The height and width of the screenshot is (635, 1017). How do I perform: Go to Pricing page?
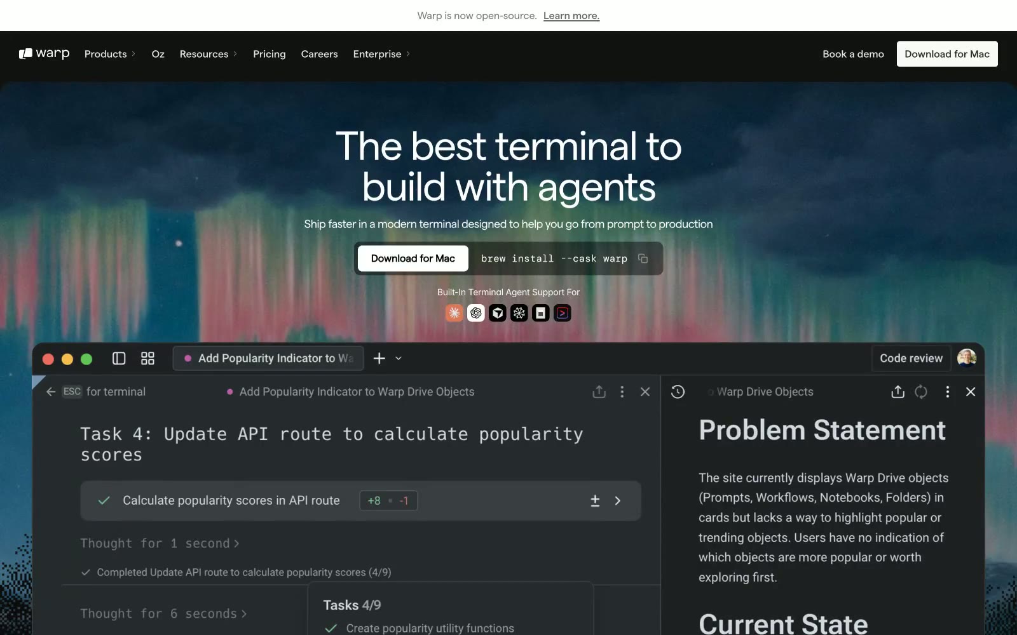pos(270,54)
